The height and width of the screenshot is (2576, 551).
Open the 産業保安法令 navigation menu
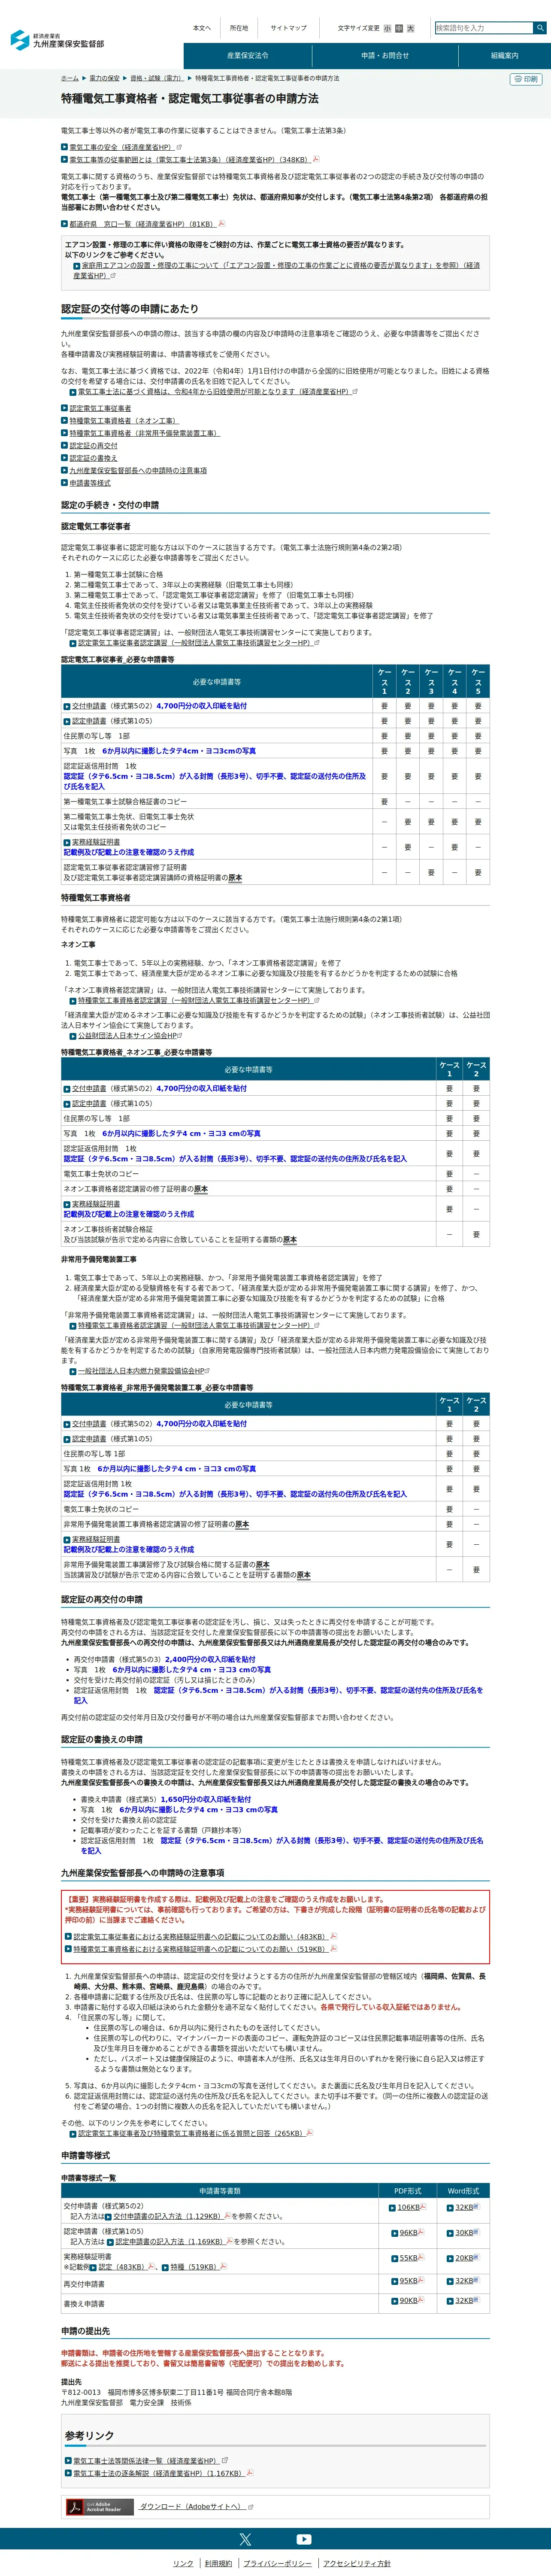(247, 56)
